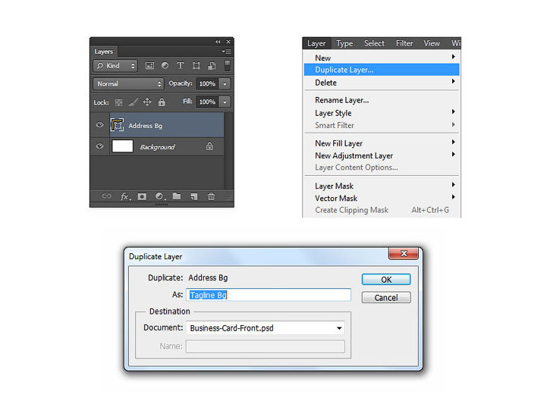Filter layers by adjustment layer icon
The width and height of the screenshot is (550, 404).
(x=165, y=65)
